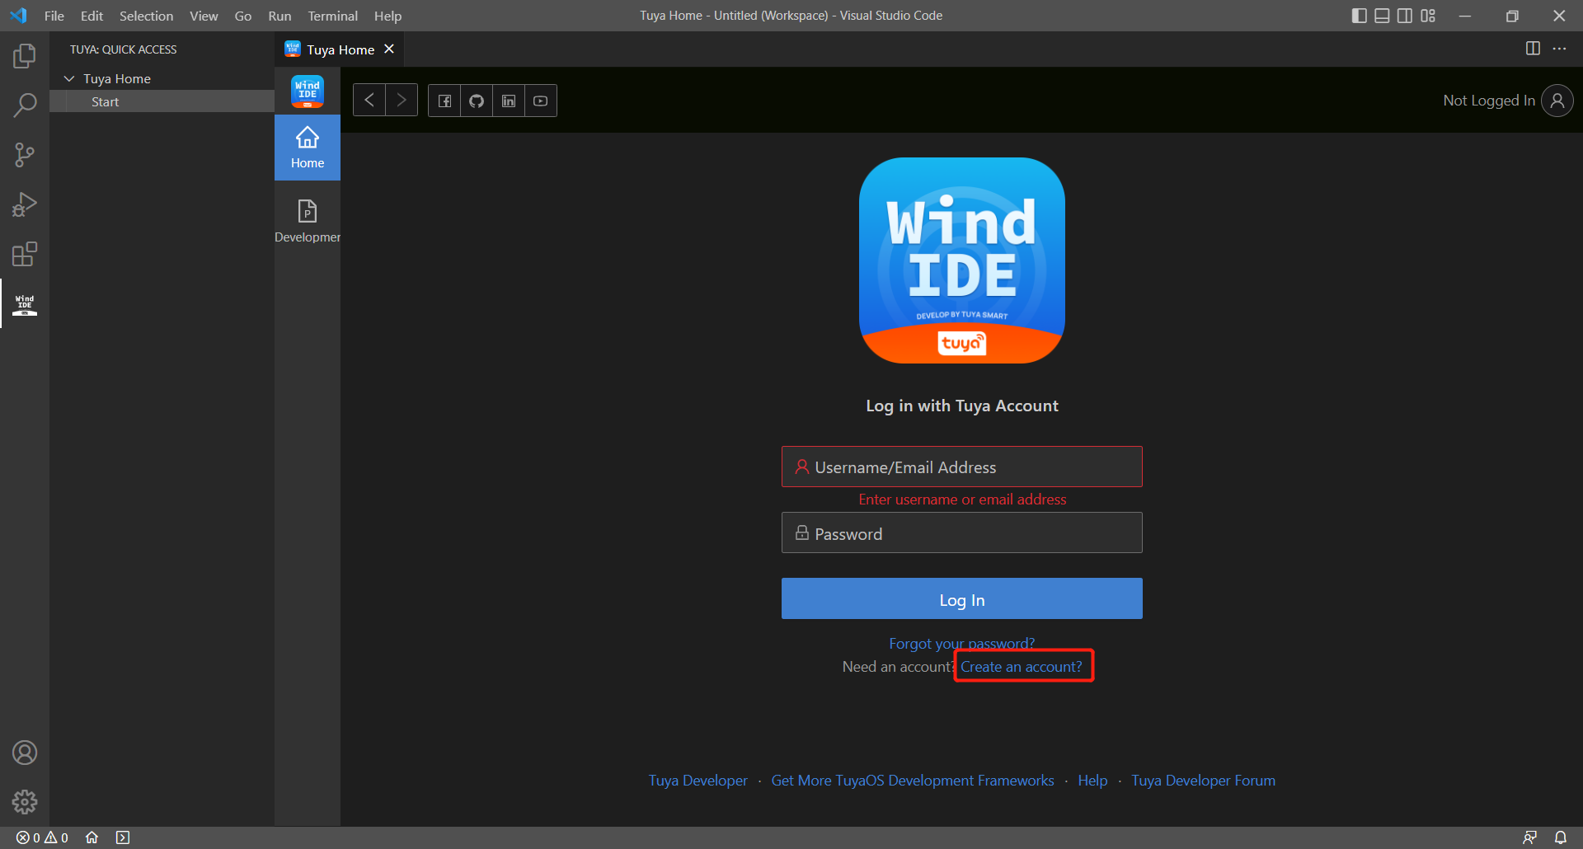
Task: Open editor More Actions ellipsis
Action: click(x=1559, y=49)
